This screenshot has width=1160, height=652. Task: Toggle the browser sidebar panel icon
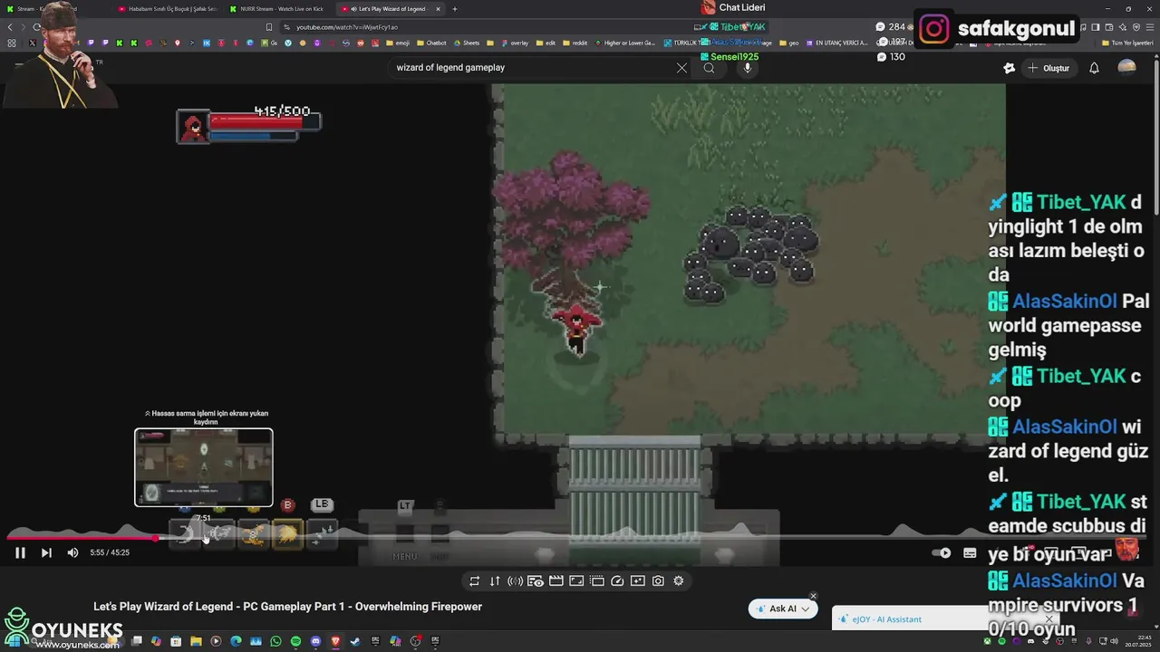tap(1095, 27)
